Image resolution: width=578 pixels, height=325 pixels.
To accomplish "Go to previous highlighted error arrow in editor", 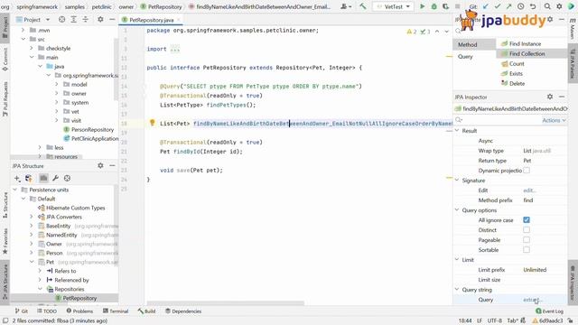I will (437, 32).
